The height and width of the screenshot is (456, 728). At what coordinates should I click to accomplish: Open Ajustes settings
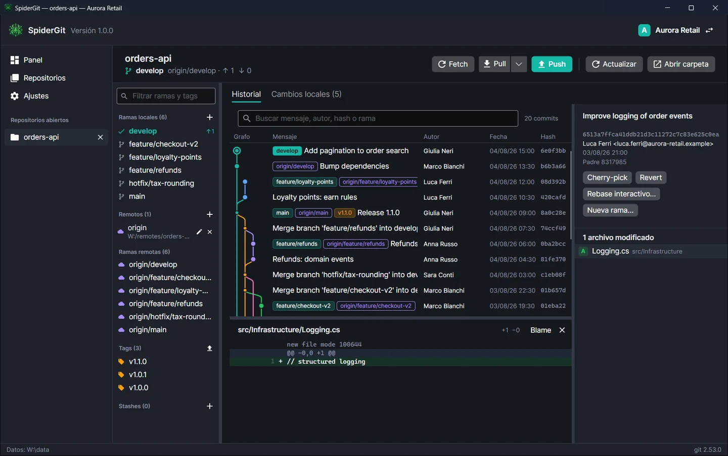click(x=56, y=96)
